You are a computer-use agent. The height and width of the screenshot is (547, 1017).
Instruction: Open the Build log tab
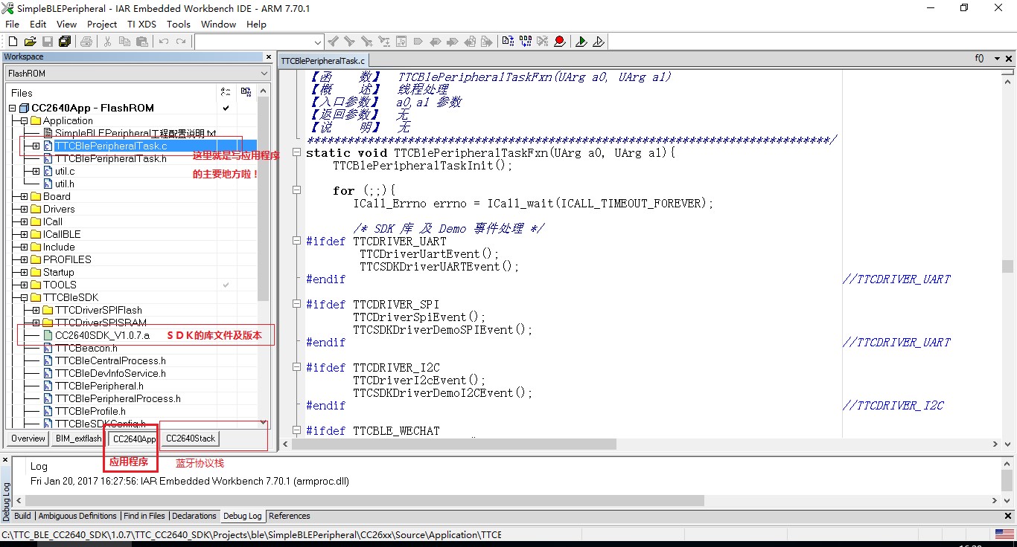pyautogui.click(x=22, y=516)
